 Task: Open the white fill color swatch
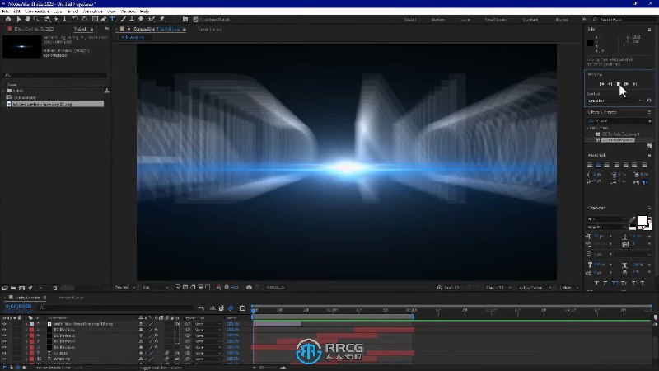pos(643,220)
